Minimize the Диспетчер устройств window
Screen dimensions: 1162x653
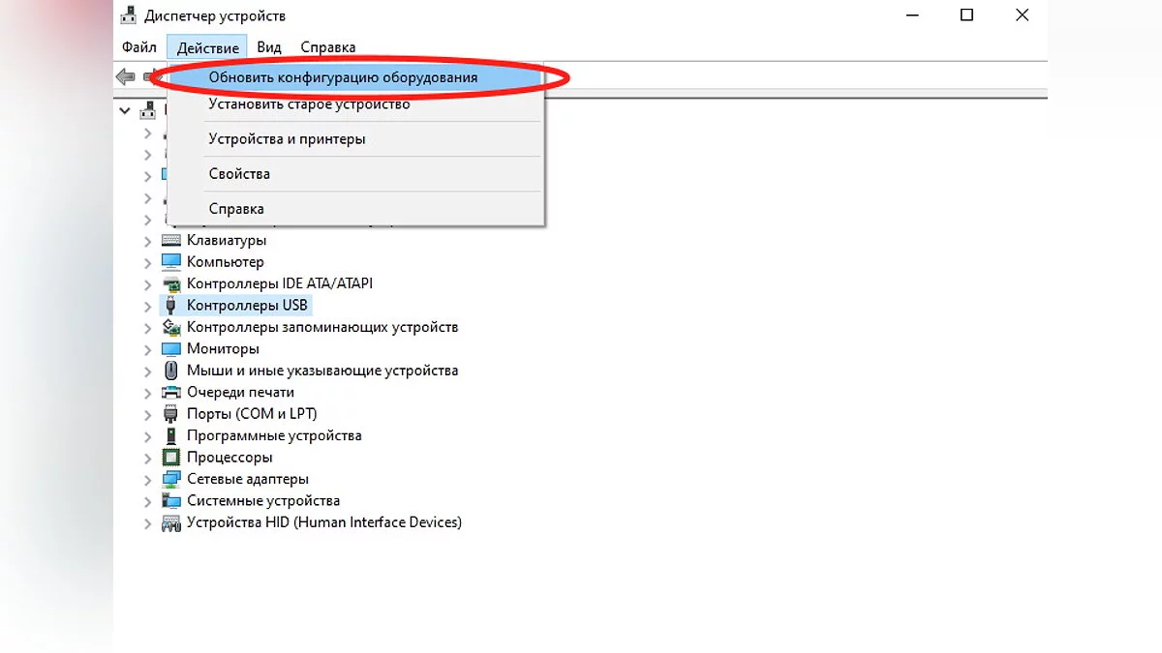click(x=910, y=15)
